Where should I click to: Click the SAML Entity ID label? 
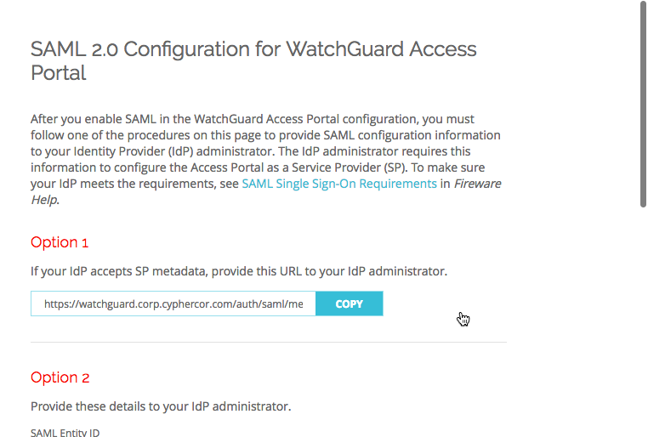[65, 433]
